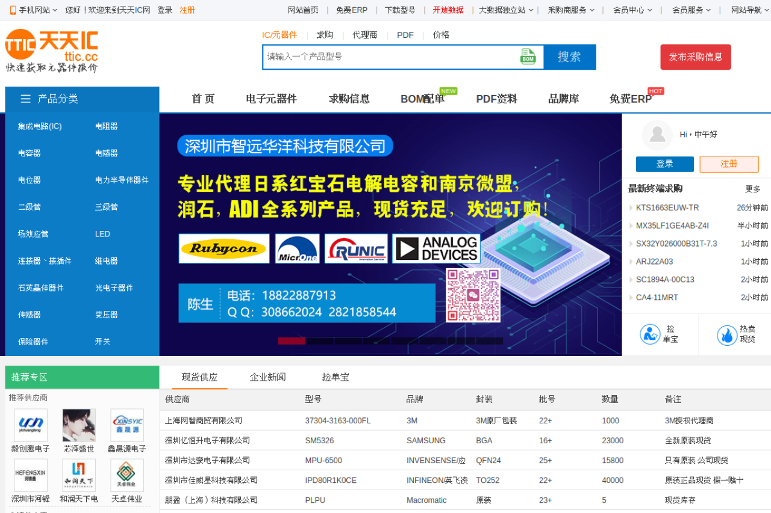The image size is (771, 513).
Task: Open the 热卖现货 flame icon
Action: pyautogui.click(x=727, y=334)
